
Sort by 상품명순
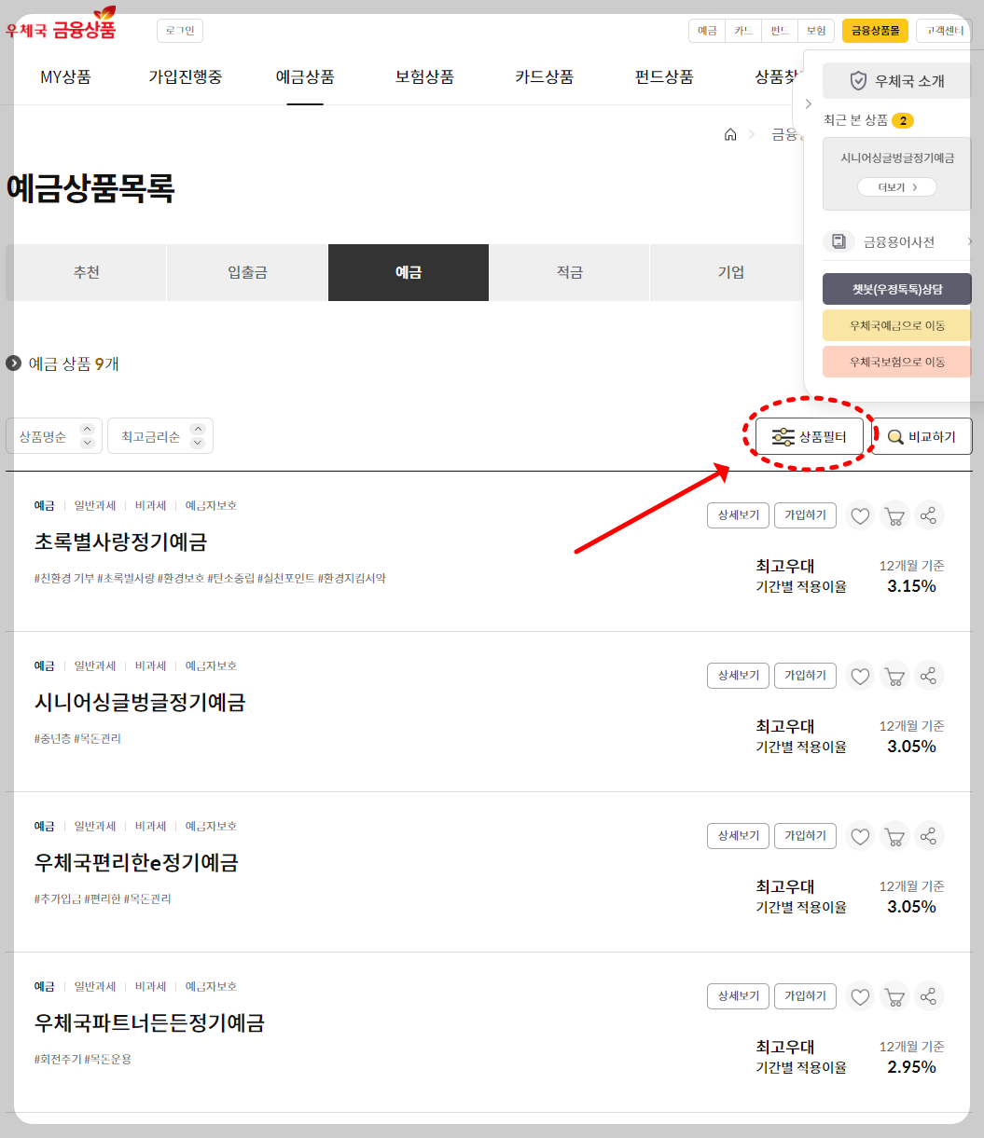(x=54, y=436)
